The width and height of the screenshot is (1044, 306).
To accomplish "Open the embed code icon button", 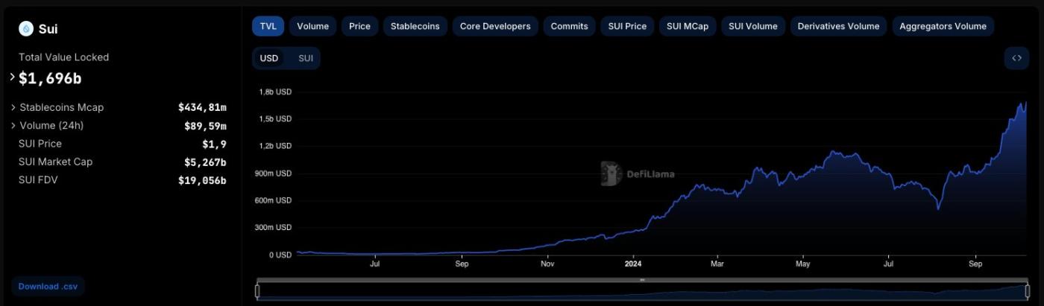I will coord(1016,58).
